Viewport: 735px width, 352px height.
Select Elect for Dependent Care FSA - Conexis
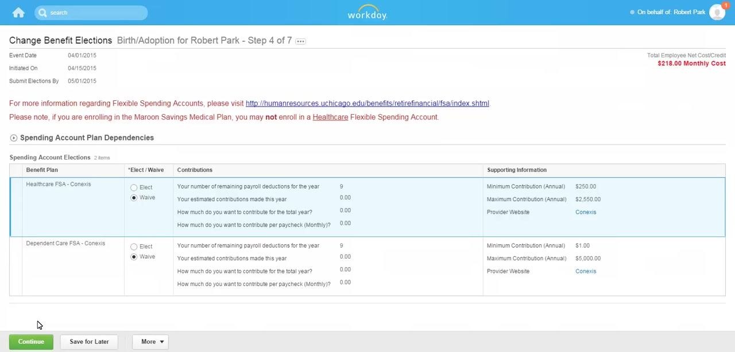pos(134,247)
